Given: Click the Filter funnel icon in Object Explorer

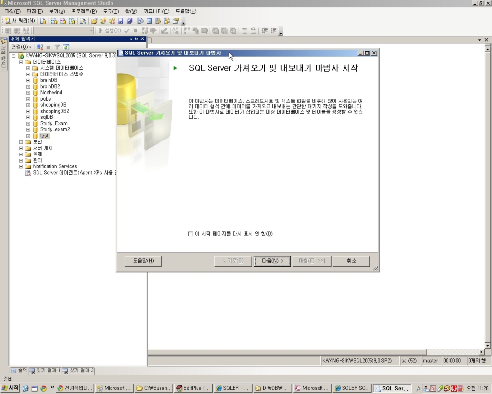Looking at the screenshot, I should (57, 47).
